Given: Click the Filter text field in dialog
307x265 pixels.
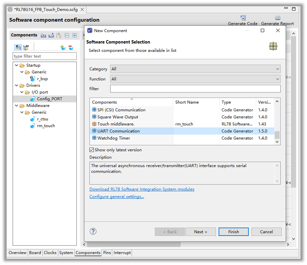Looking at the screenshot, I should pos(195,89).
